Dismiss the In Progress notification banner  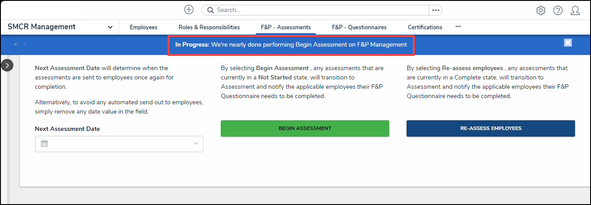(x=568, y=43)
